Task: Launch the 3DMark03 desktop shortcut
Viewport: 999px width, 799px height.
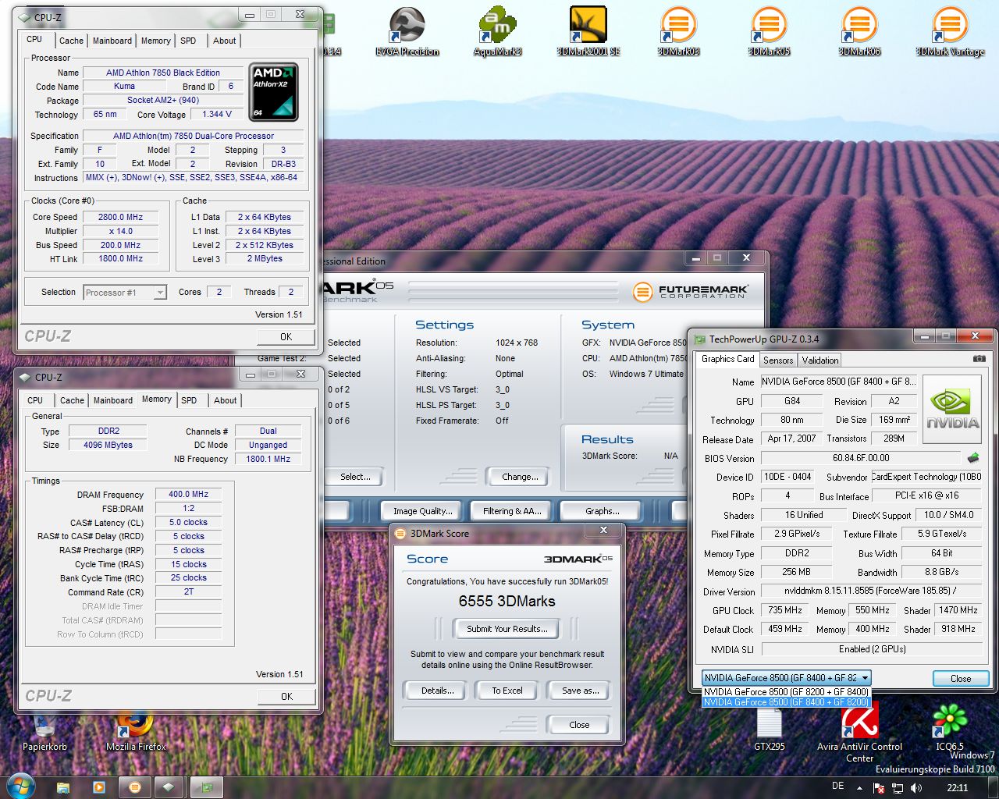Action: click(x=678, y=33)
